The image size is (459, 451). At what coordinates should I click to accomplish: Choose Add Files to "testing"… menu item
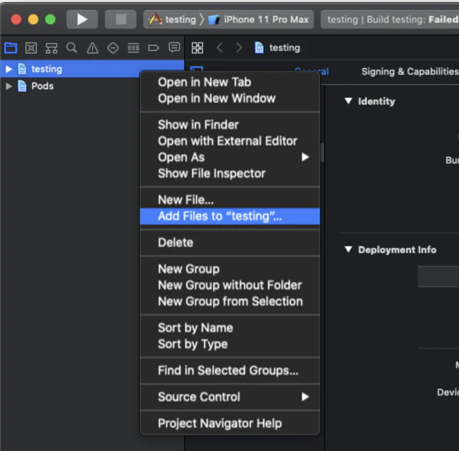220,216
